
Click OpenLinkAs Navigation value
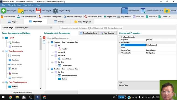[x=161, y=53]
